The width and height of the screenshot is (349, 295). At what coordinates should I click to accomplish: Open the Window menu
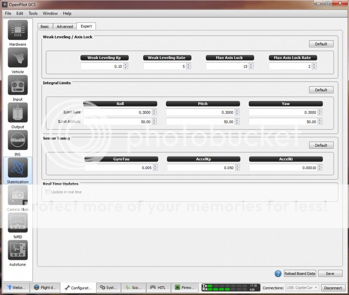click(x=50, y=13)
